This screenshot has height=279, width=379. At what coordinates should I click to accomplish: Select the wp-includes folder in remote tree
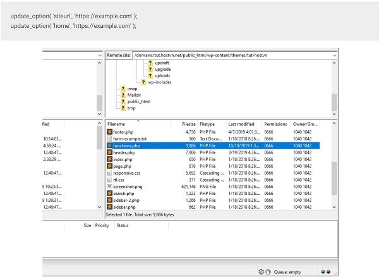(160, 82)
